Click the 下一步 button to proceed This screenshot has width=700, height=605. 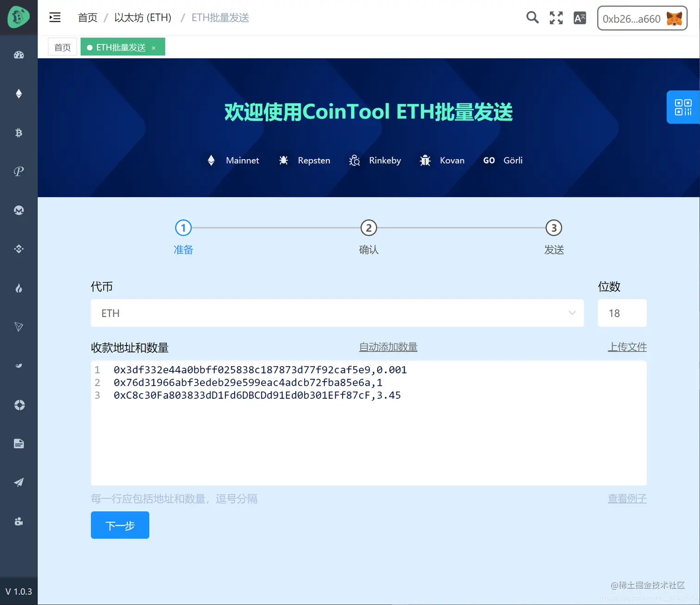[x=120, y=525]
